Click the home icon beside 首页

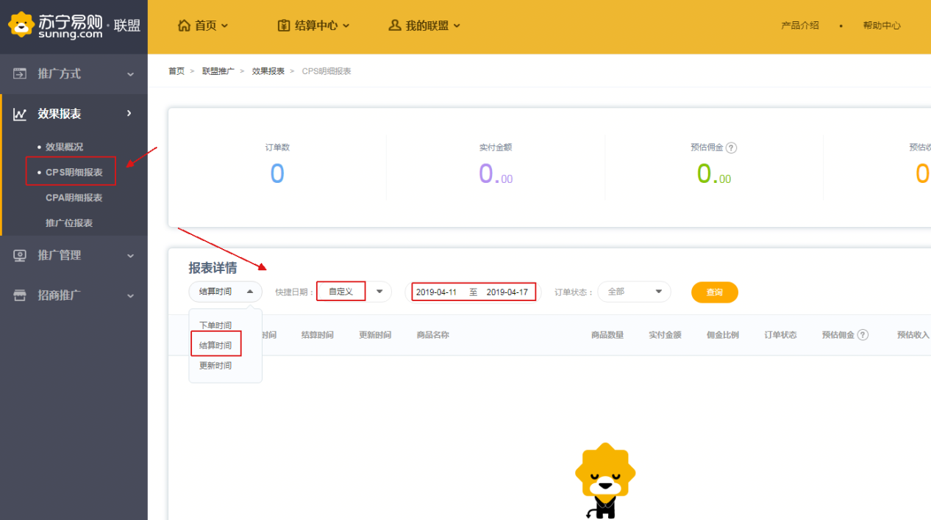(x=184, y=25)
